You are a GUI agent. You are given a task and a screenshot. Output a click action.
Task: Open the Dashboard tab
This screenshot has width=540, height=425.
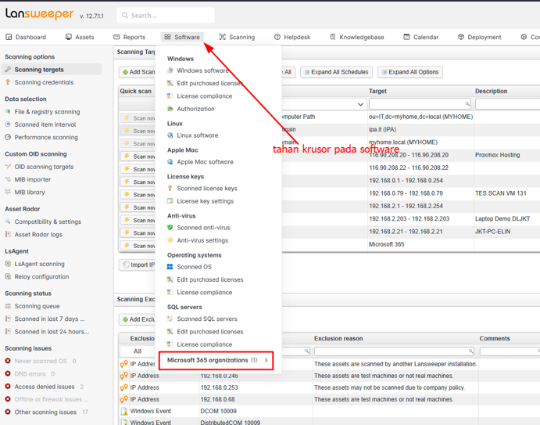(26, 37)
